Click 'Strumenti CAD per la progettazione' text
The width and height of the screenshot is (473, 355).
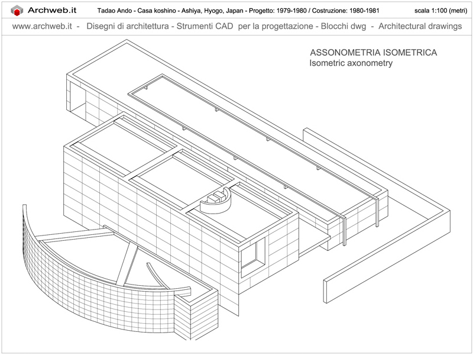[245, 26]
